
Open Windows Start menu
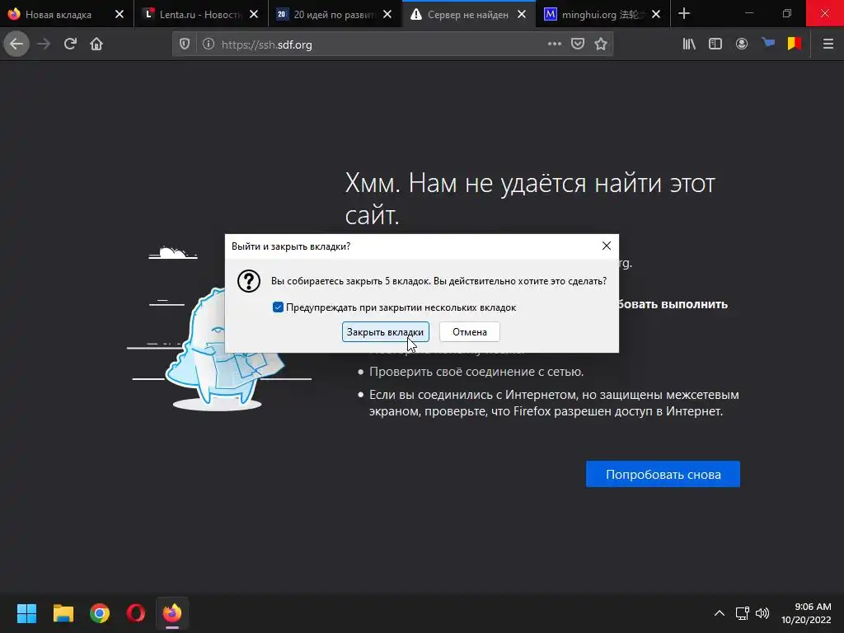26,613
